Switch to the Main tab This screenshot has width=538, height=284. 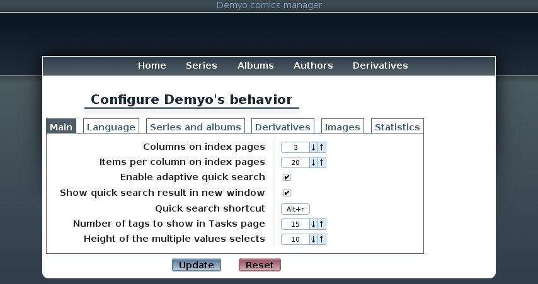coord(61,127)
